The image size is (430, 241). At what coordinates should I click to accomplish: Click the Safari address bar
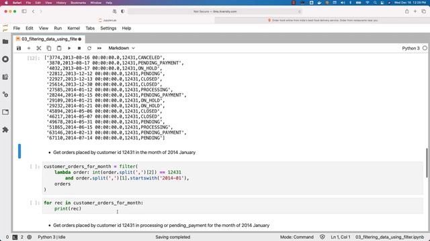pyautogui.click(x=215, y=11)
